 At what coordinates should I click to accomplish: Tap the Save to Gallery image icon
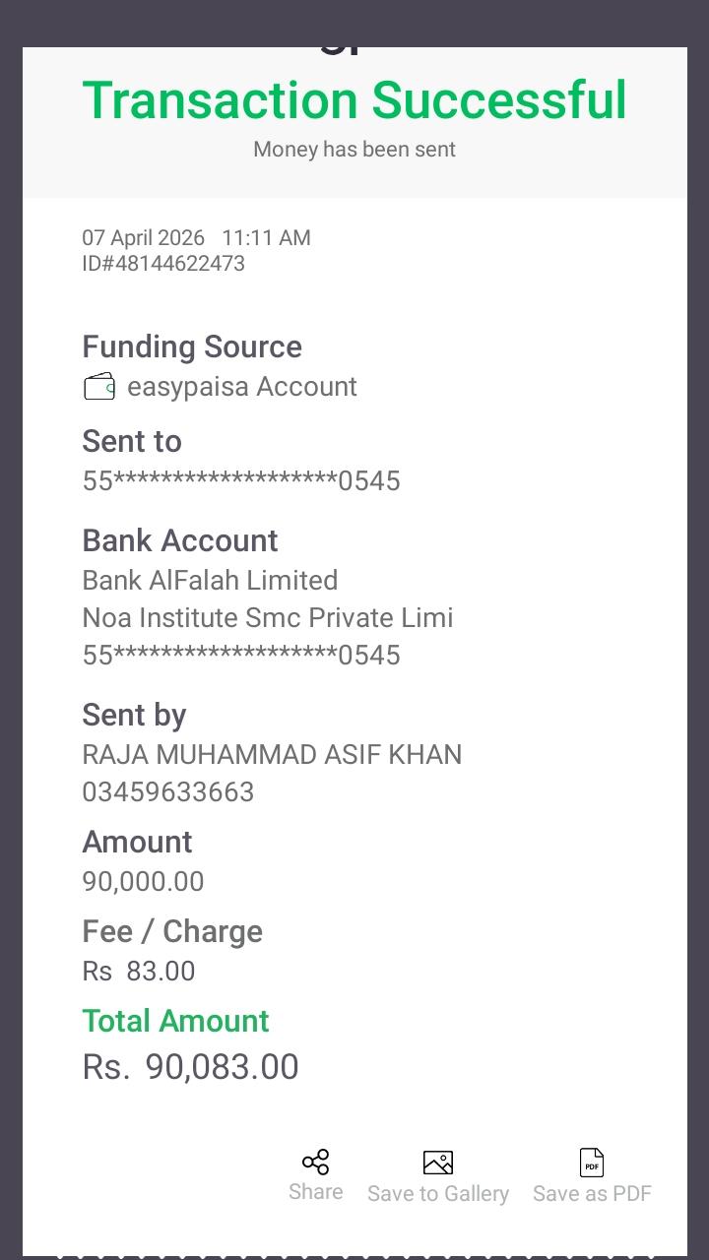(x=438, y=1163)
